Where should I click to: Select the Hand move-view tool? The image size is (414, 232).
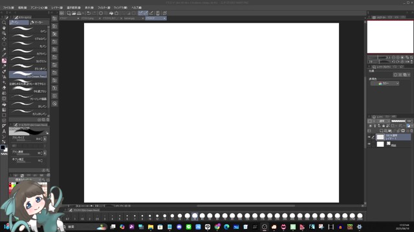click(4, 28)
